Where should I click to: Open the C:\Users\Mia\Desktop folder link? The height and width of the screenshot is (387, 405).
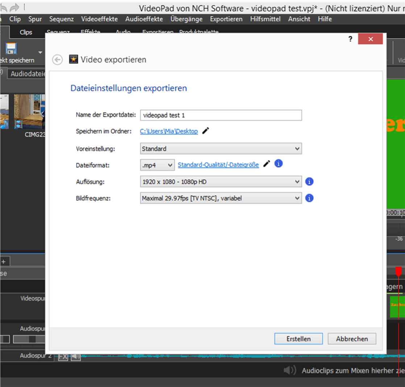(x=169, y=131)
